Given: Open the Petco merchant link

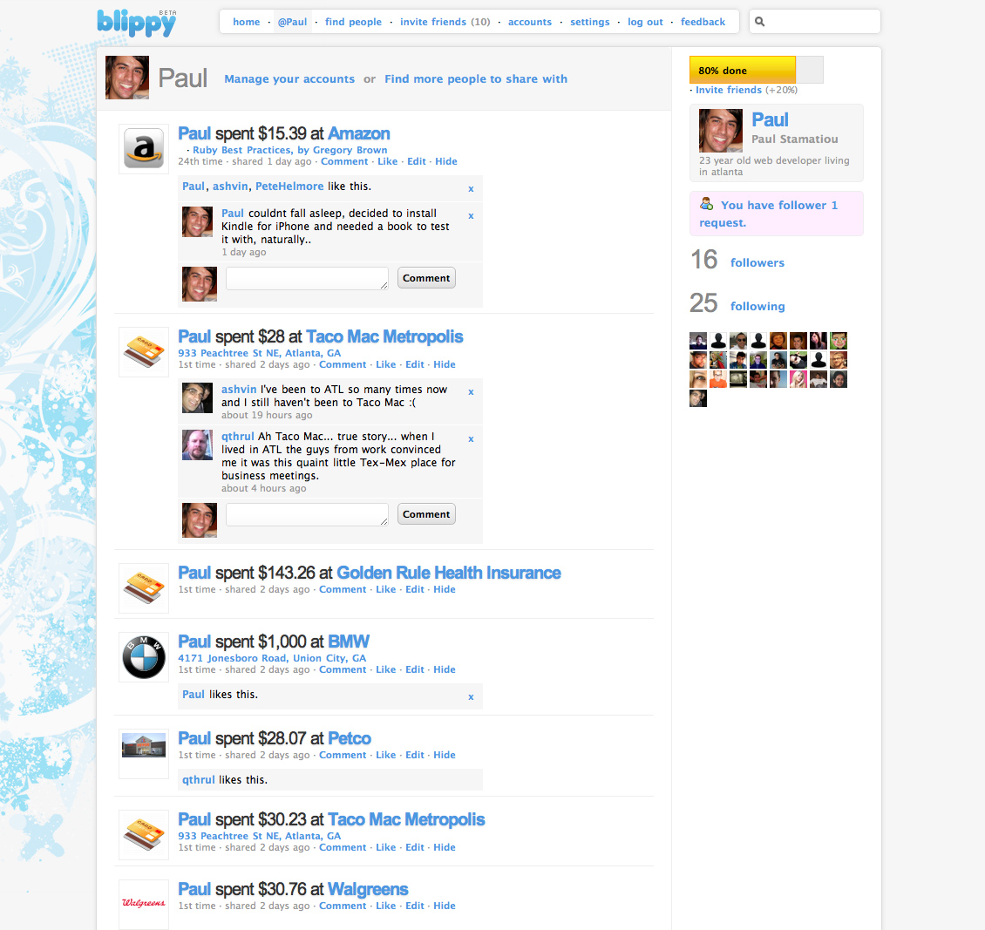Looking at the screenshot, I should [350, 738].
